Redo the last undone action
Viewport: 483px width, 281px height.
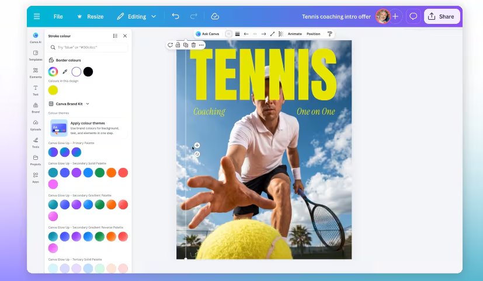(193, 16)
